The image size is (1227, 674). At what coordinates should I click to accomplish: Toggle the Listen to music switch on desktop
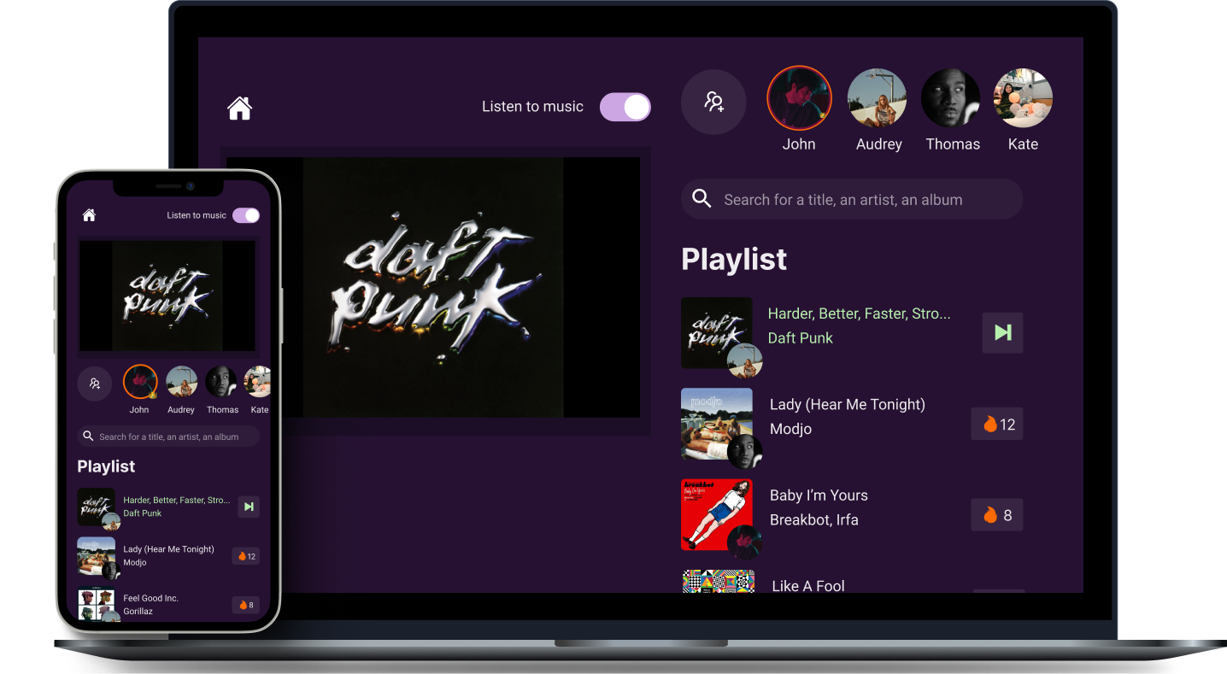[x=625, y=106]
